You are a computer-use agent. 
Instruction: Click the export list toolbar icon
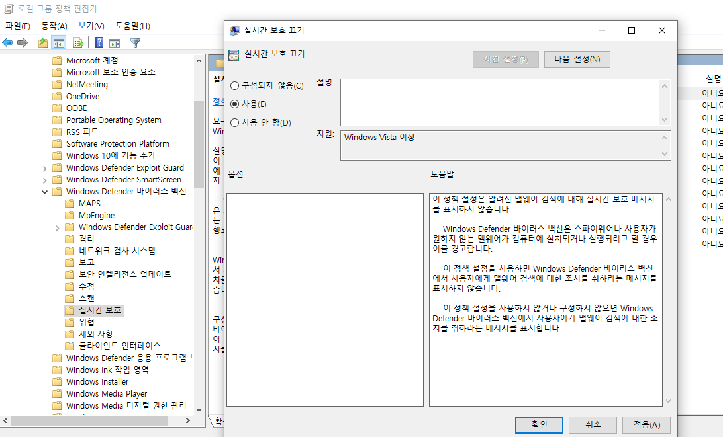click(78, 43)
